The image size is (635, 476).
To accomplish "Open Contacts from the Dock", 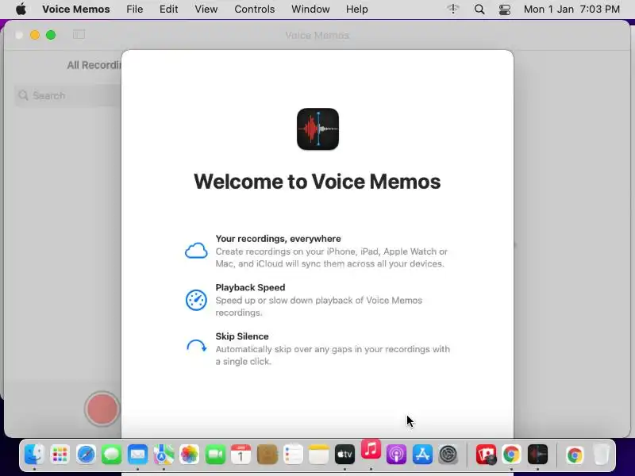I will point(267,455).
